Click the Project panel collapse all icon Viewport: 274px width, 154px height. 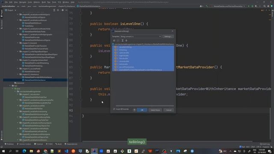[x=58, y=10]
